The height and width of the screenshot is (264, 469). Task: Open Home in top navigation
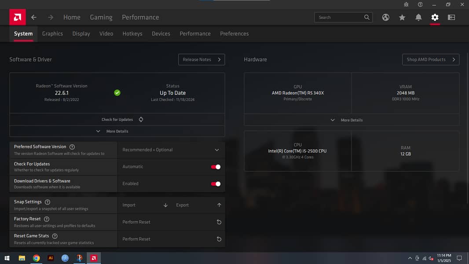click(x=72, y=17)
